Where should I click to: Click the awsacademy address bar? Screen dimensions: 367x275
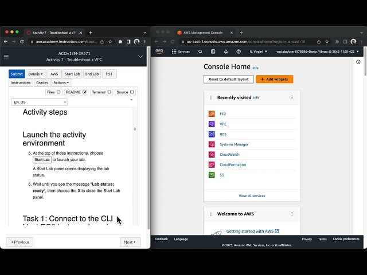(68, 42)
